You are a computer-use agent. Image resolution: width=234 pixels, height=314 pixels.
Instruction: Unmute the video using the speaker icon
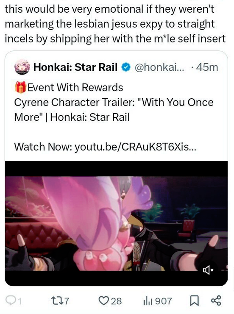click(209, 270)
